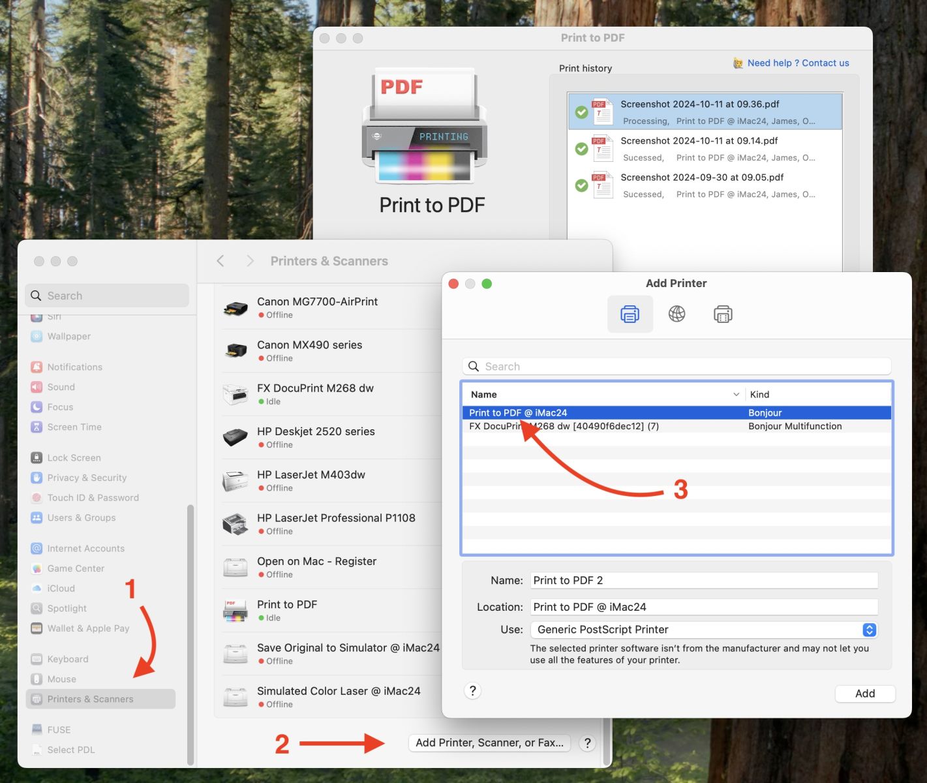This screenshot has height=783, width=927.
Task: Click the Wallpaper sidebar icon
Action: pos(37,337)
